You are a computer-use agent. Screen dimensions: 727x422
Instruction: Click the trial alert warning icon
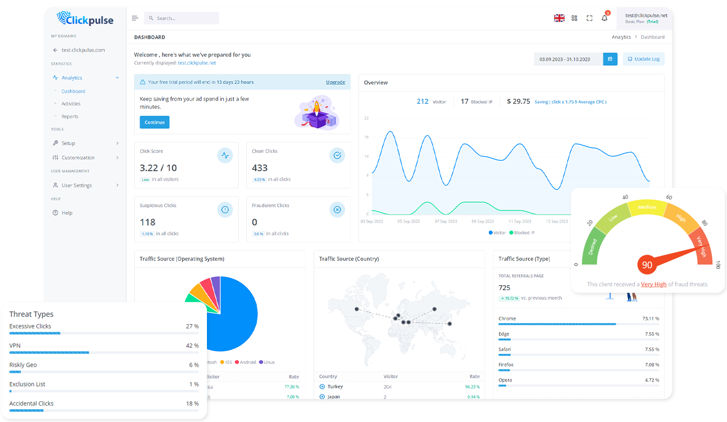143,82
